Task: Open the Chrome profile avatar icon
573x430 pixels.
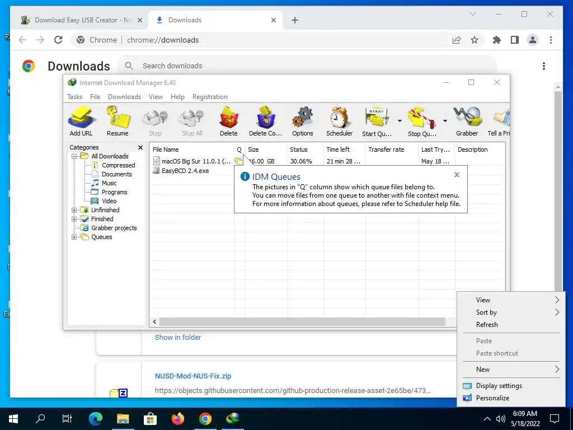Action: [533, 40]
